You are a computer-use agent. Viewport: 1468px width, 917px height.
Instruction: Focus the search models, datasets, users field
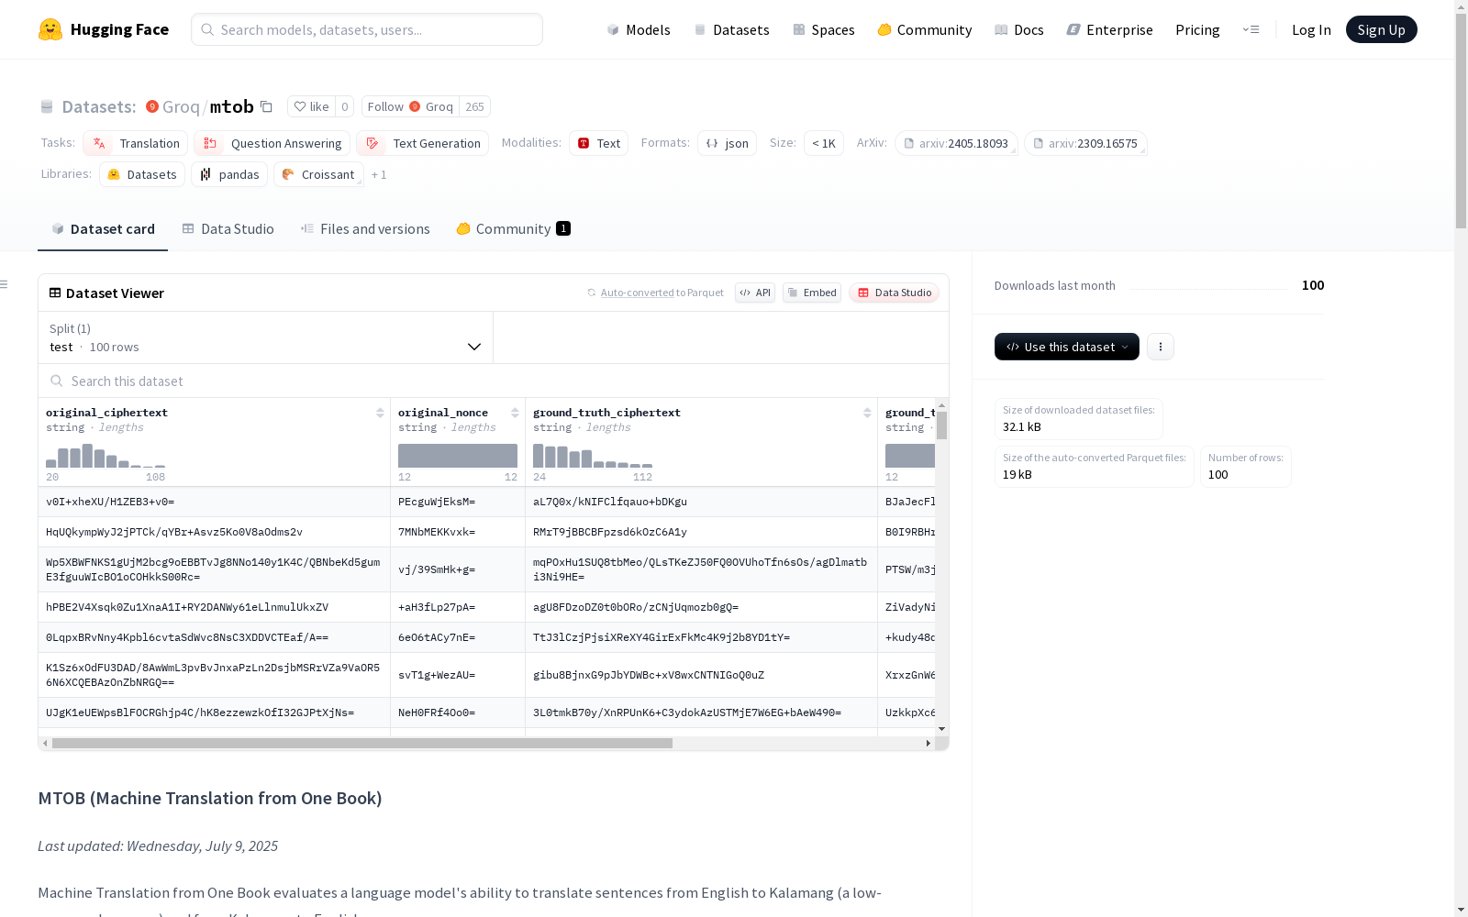[367, 29]
